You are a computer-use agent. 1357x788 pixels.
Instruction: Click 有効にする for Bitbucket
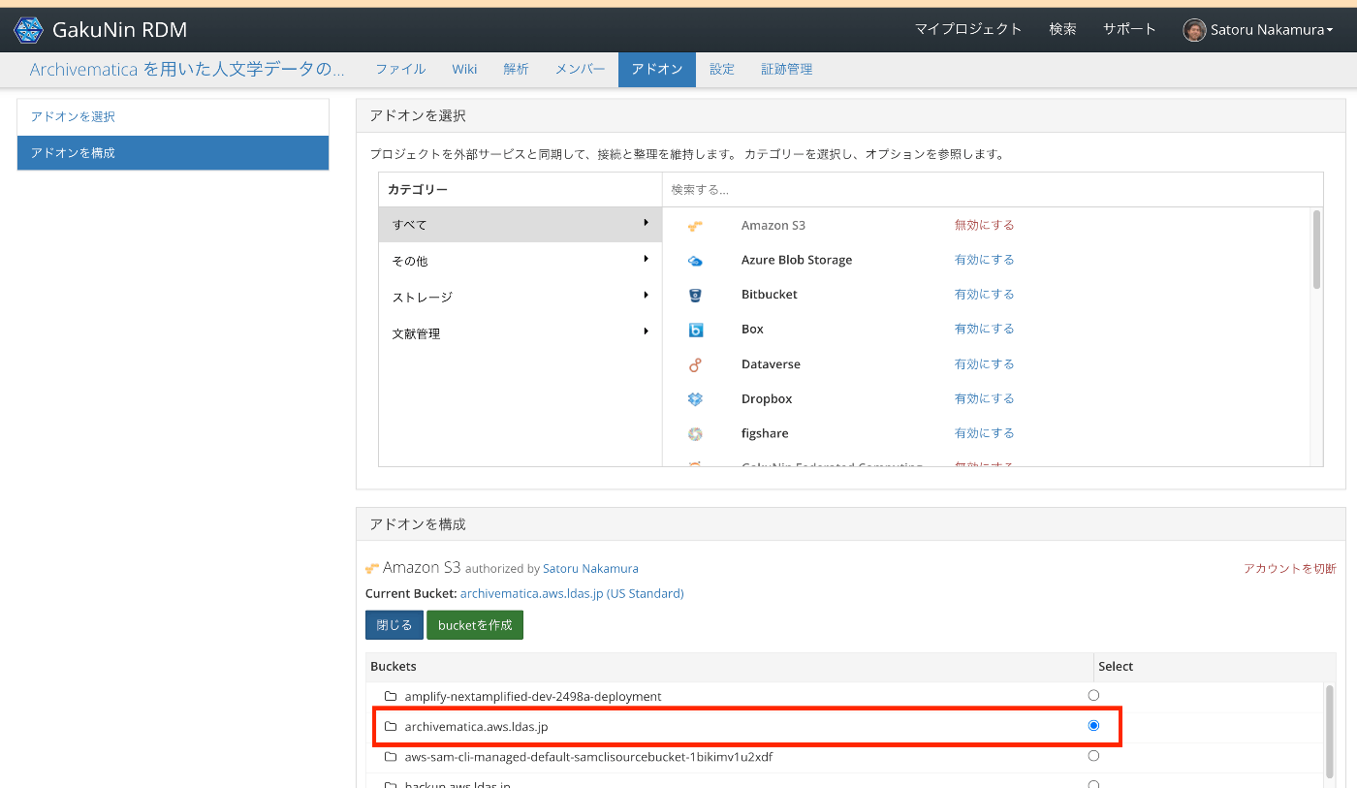point(984,295)
